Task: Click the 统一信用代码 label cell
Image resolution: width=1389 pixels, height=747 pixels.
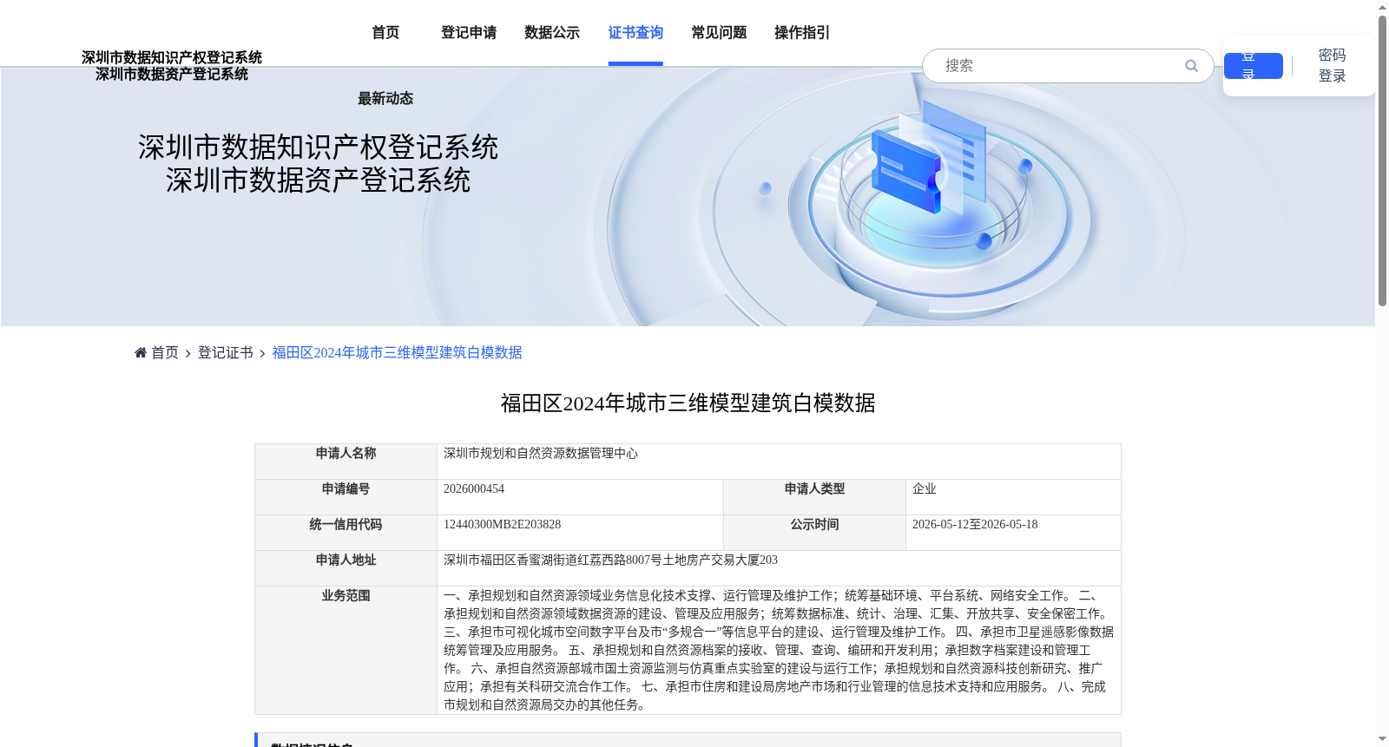Action: (346, 533)
